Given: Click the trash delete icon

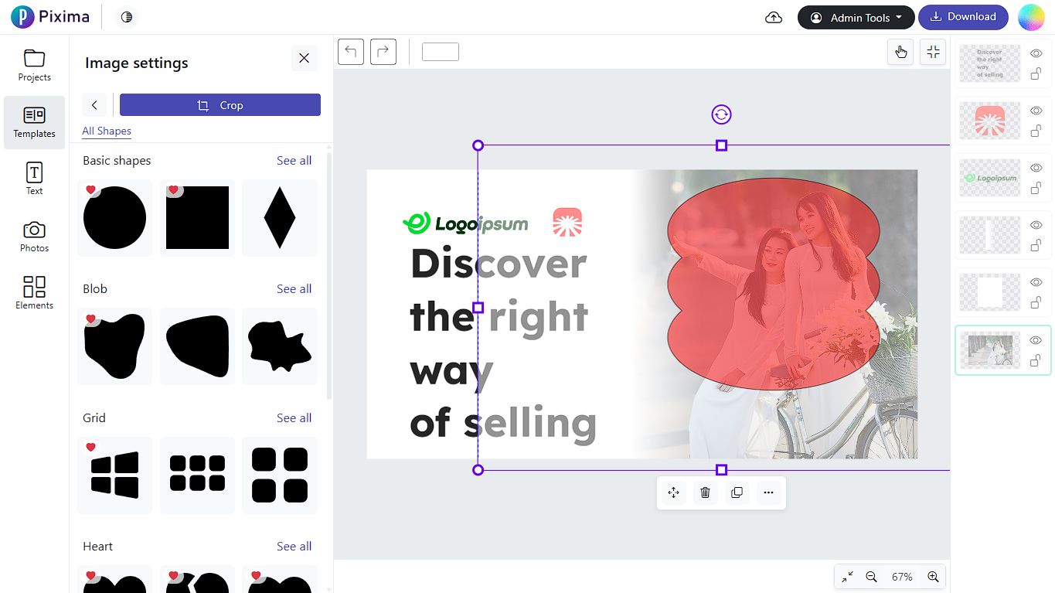Looking at the screenshot, I should tap(705, 492).
